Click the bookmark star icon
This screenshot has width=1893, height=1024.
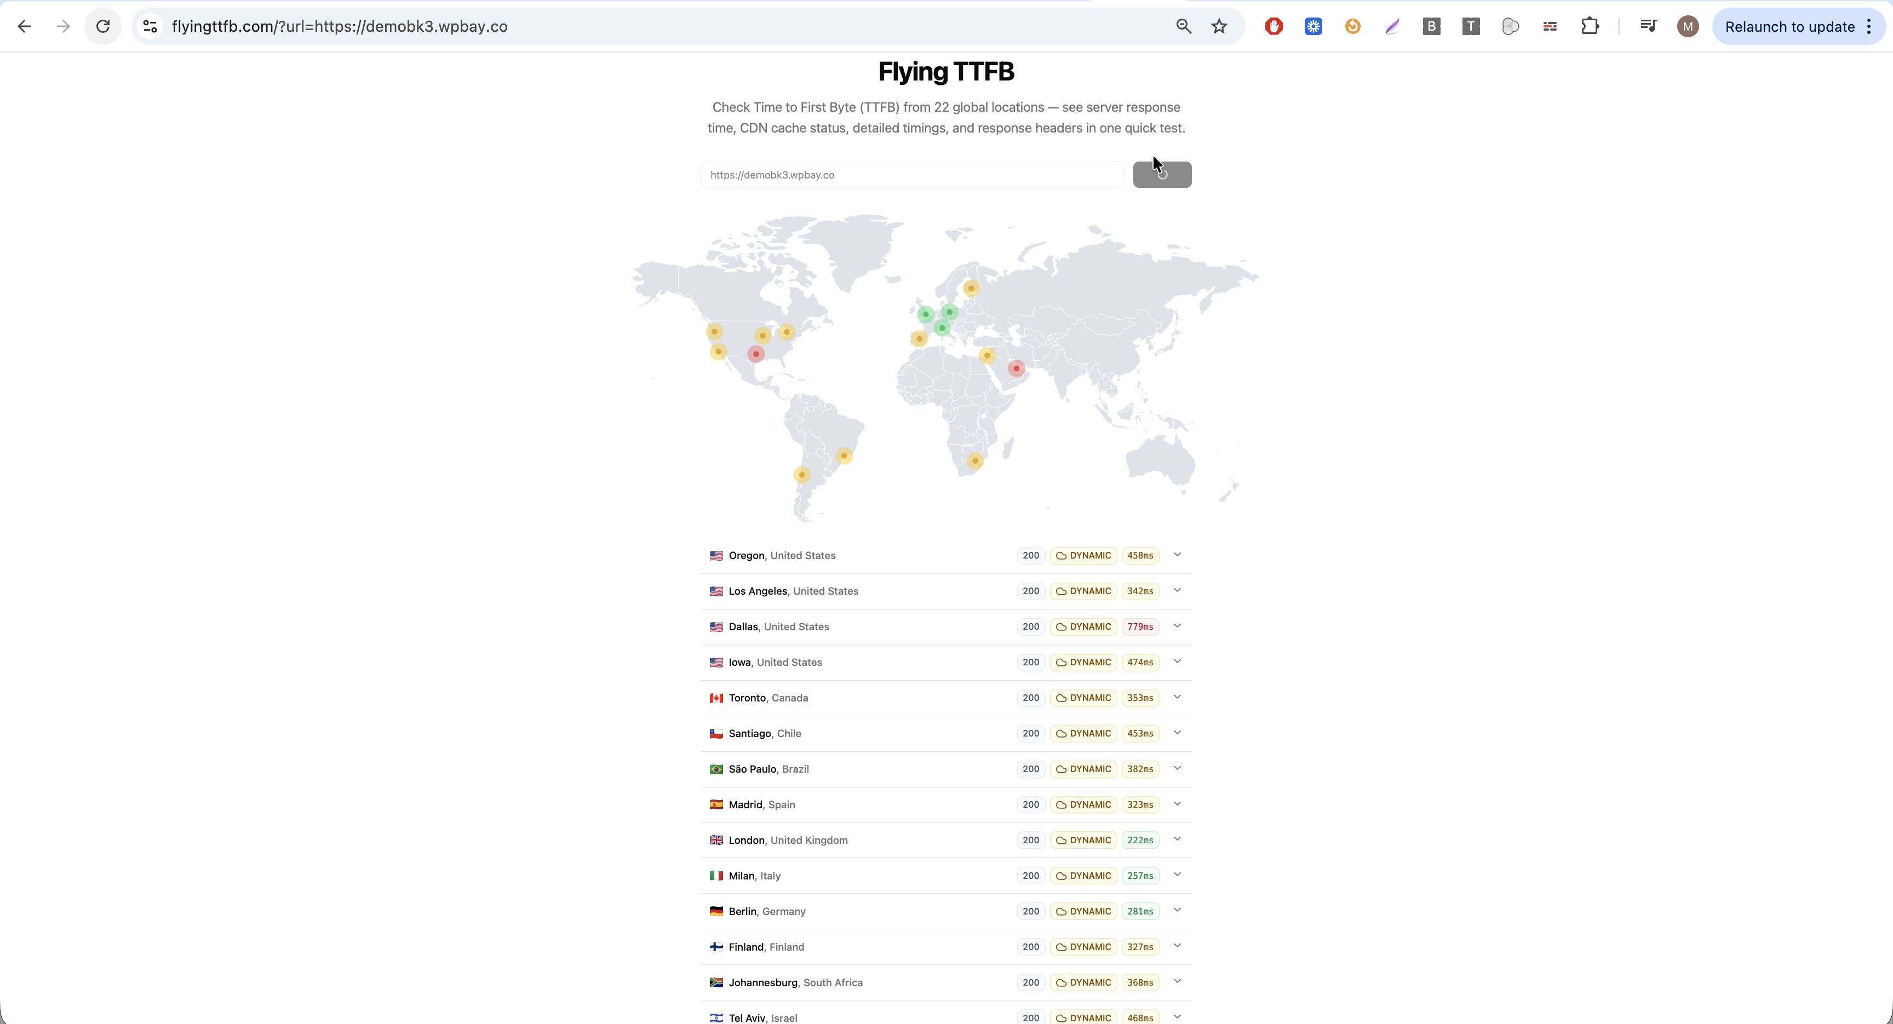point(1219,26)
